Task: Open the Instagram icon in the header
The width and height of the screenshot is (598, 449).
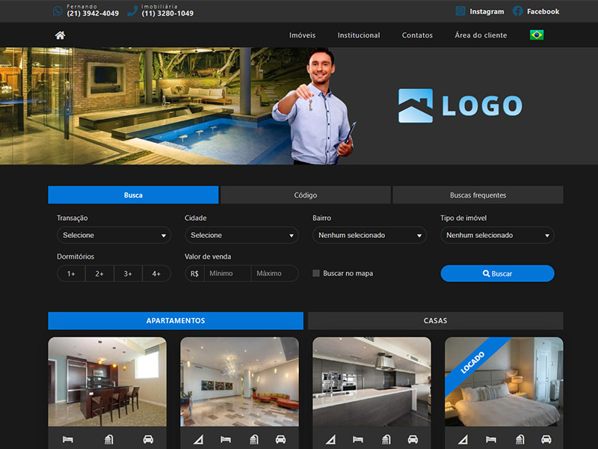Action: point(460,11)
